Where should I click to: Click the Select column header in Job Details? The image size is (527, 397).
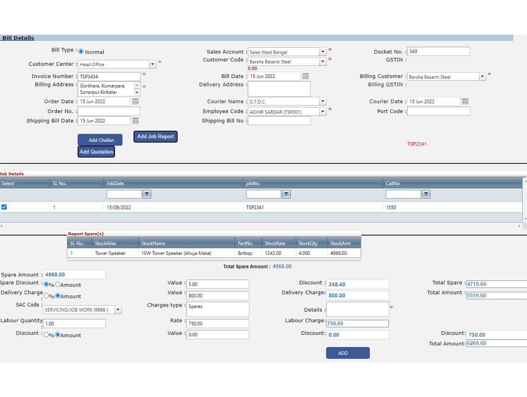tap(25, 183)
